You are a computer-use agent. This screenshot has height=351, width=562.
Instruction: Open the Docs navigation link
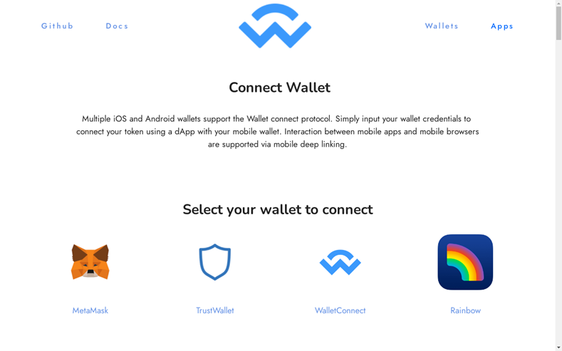coord(117,26)
